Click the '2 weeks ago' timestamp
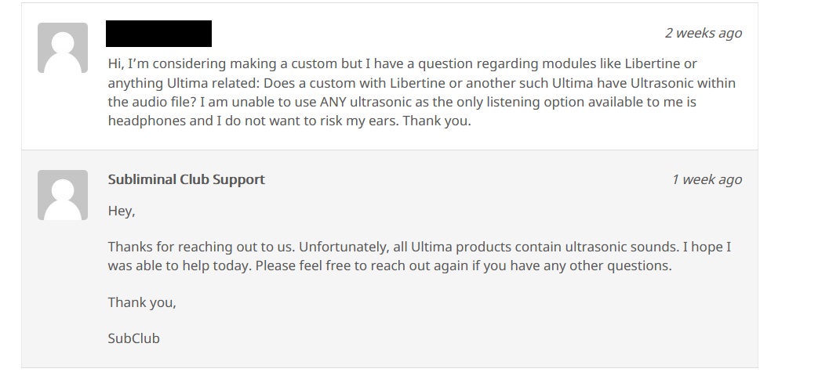Image resolution: width=829 pixels, height=383 pixels. pyautogui.click(x=704, y=33)
